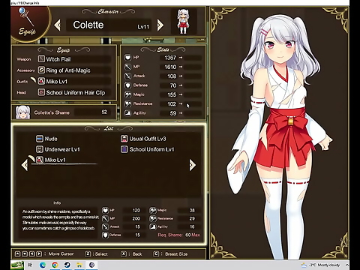The height and width of the screenshot is (270, 360).
Task: Click the Attack icon in Info panel
Action: (105, 226)
